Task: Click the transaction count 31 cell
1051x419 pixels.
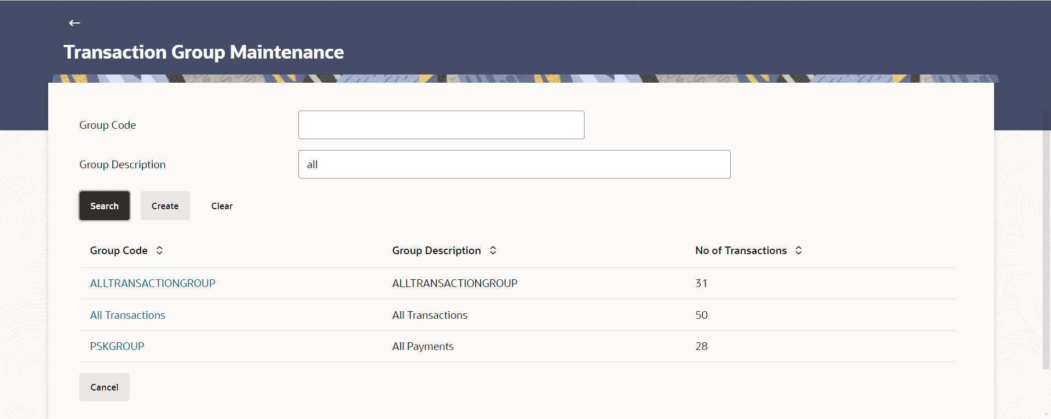Action: 701,283
